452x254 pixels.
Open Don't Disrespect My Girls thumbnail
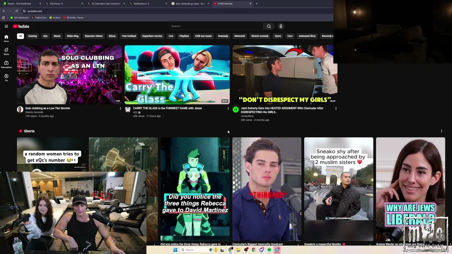click(x=285, y=75)
